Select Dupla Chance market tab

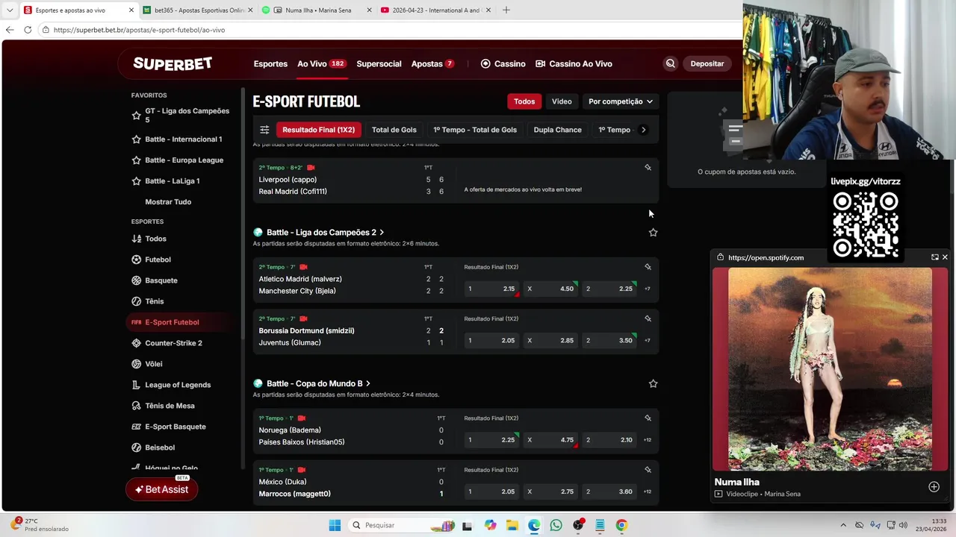pyautogui.click(x=557, y=130)
